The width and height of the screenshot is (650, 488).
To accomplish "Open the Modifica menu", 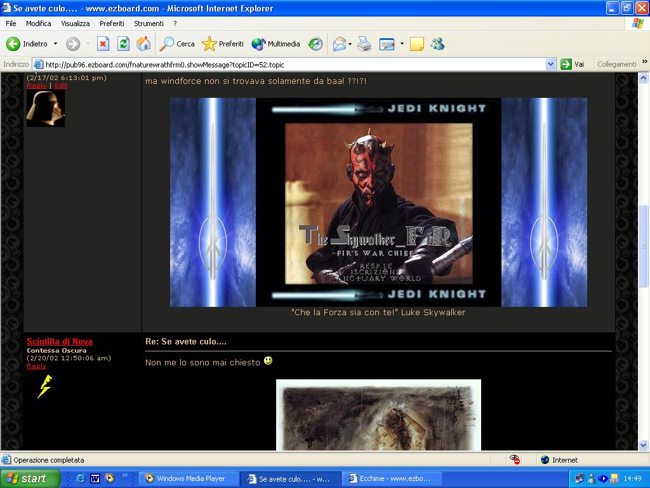I will click(39, 24).
